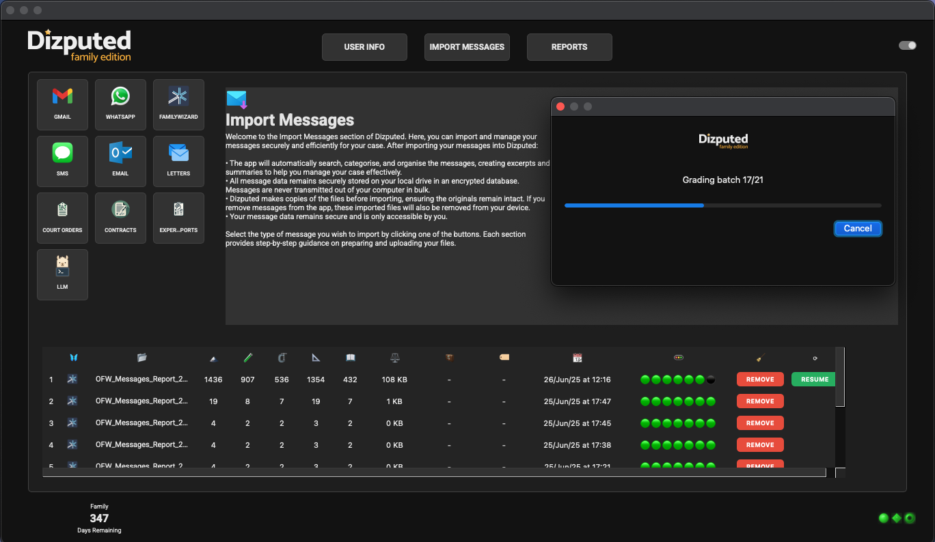Click the price tag column header
This screenshot has width=935, height=542.
point(504,357)
